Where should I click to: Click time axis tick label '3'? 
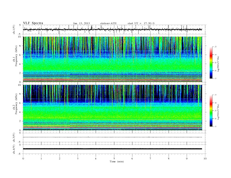click(78, 159)
